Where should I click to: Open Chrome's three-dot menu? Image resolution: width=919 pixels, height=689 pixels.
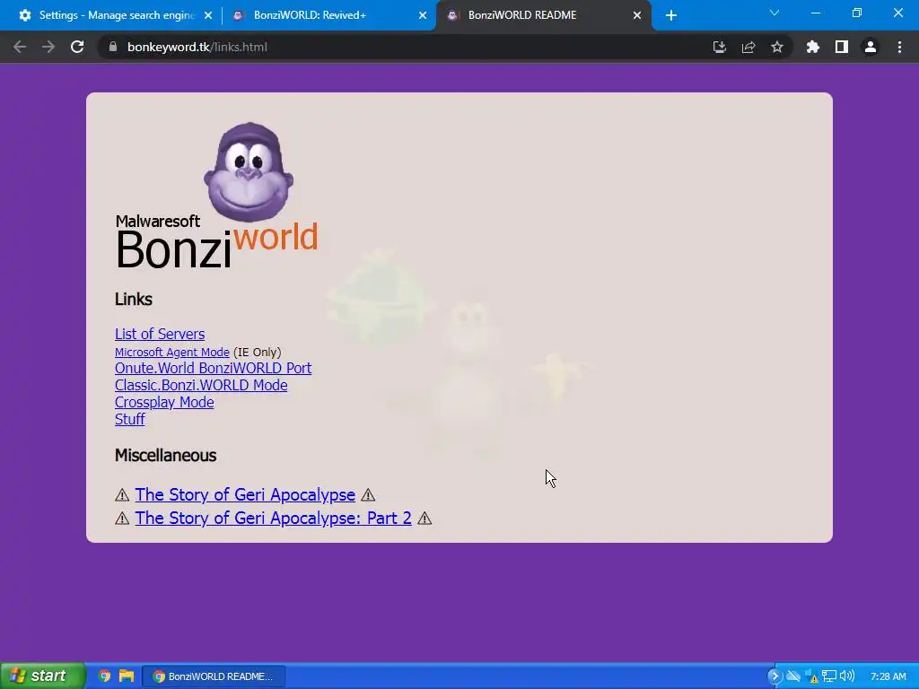[899, 47]
